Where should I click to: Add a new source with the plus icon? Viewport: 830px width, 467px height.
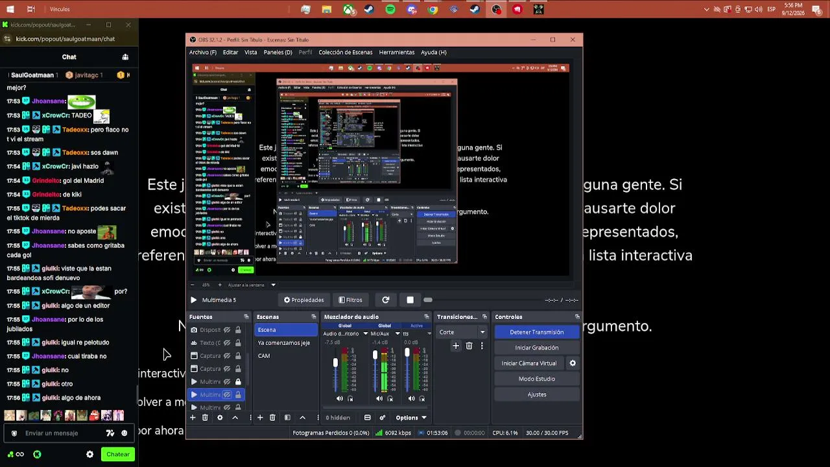[x=193, y=418]
